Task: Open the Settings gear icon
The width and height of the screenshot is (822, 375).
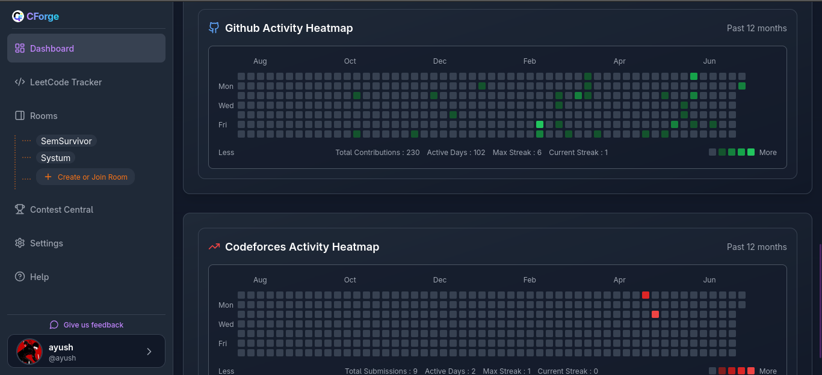Action: click(19, 243)
